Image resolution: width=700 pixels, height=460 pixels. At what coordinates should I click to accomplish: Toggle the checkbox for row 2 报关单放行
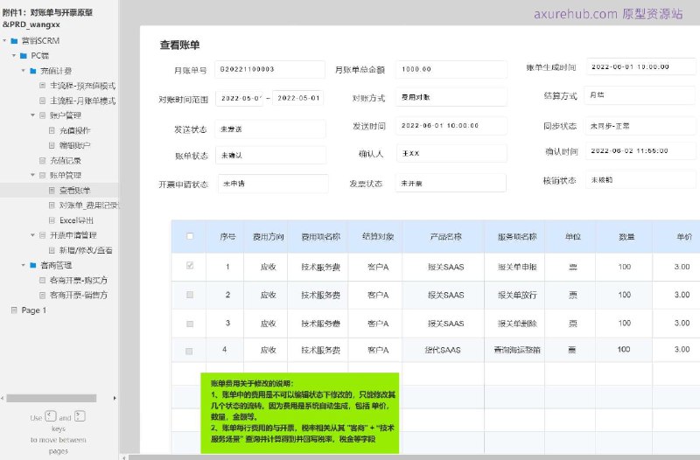tap(190, 295)
